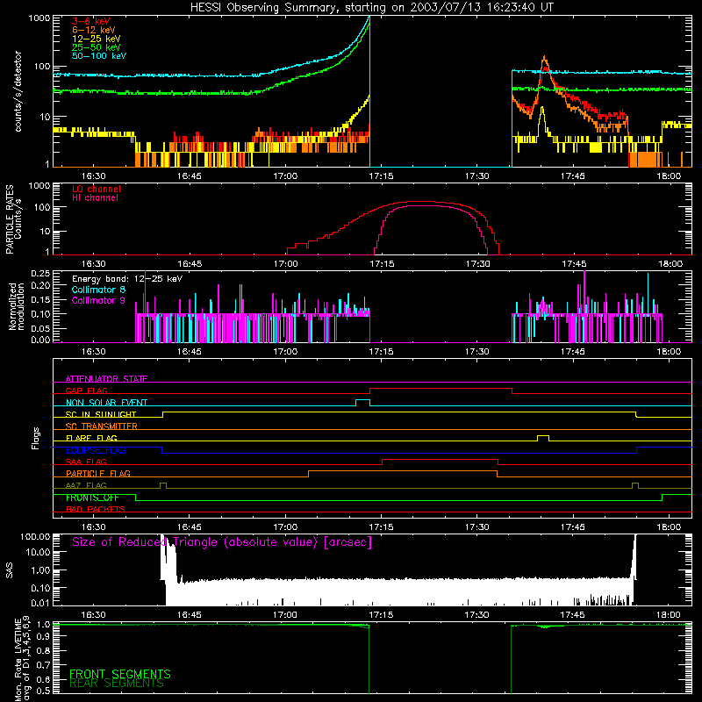Image resolution: width=702 pixels, height=702 pixels.
Task: Click the 17:45 tick under the SAS plot
Action: click(573, 615)
